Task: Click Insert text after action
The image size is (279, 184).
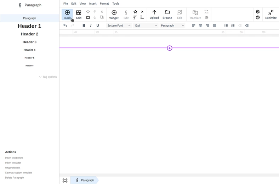Action: point(13,163)
